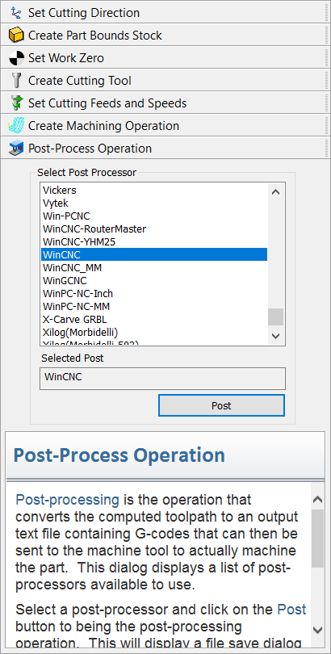Collapse the Post-Process Operation section

tap(163, 148)
